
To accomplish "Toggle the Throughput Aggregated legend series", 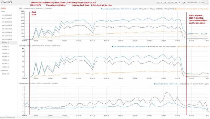I will click(x=130, y=46).
